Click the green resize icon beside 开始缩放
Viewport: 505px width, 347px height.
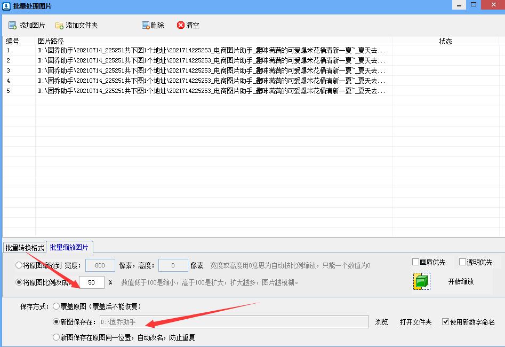point(421,282)
